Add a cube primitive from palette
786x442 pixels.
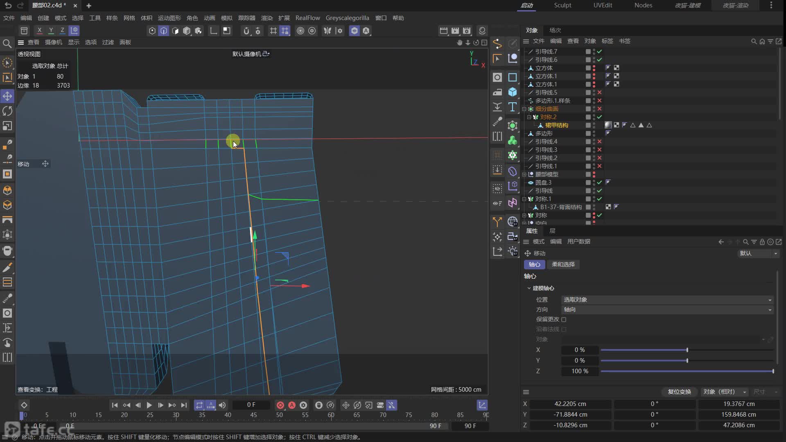513,92
